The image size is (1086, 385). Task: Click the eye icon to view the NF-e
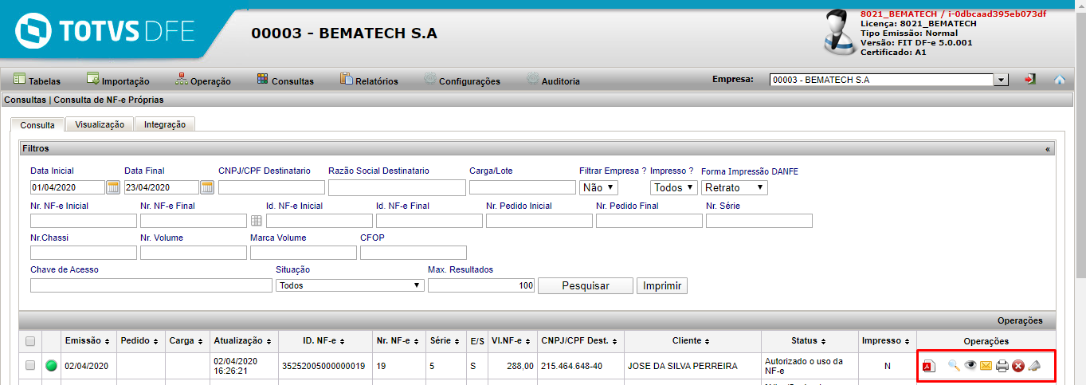click(970, 366)
